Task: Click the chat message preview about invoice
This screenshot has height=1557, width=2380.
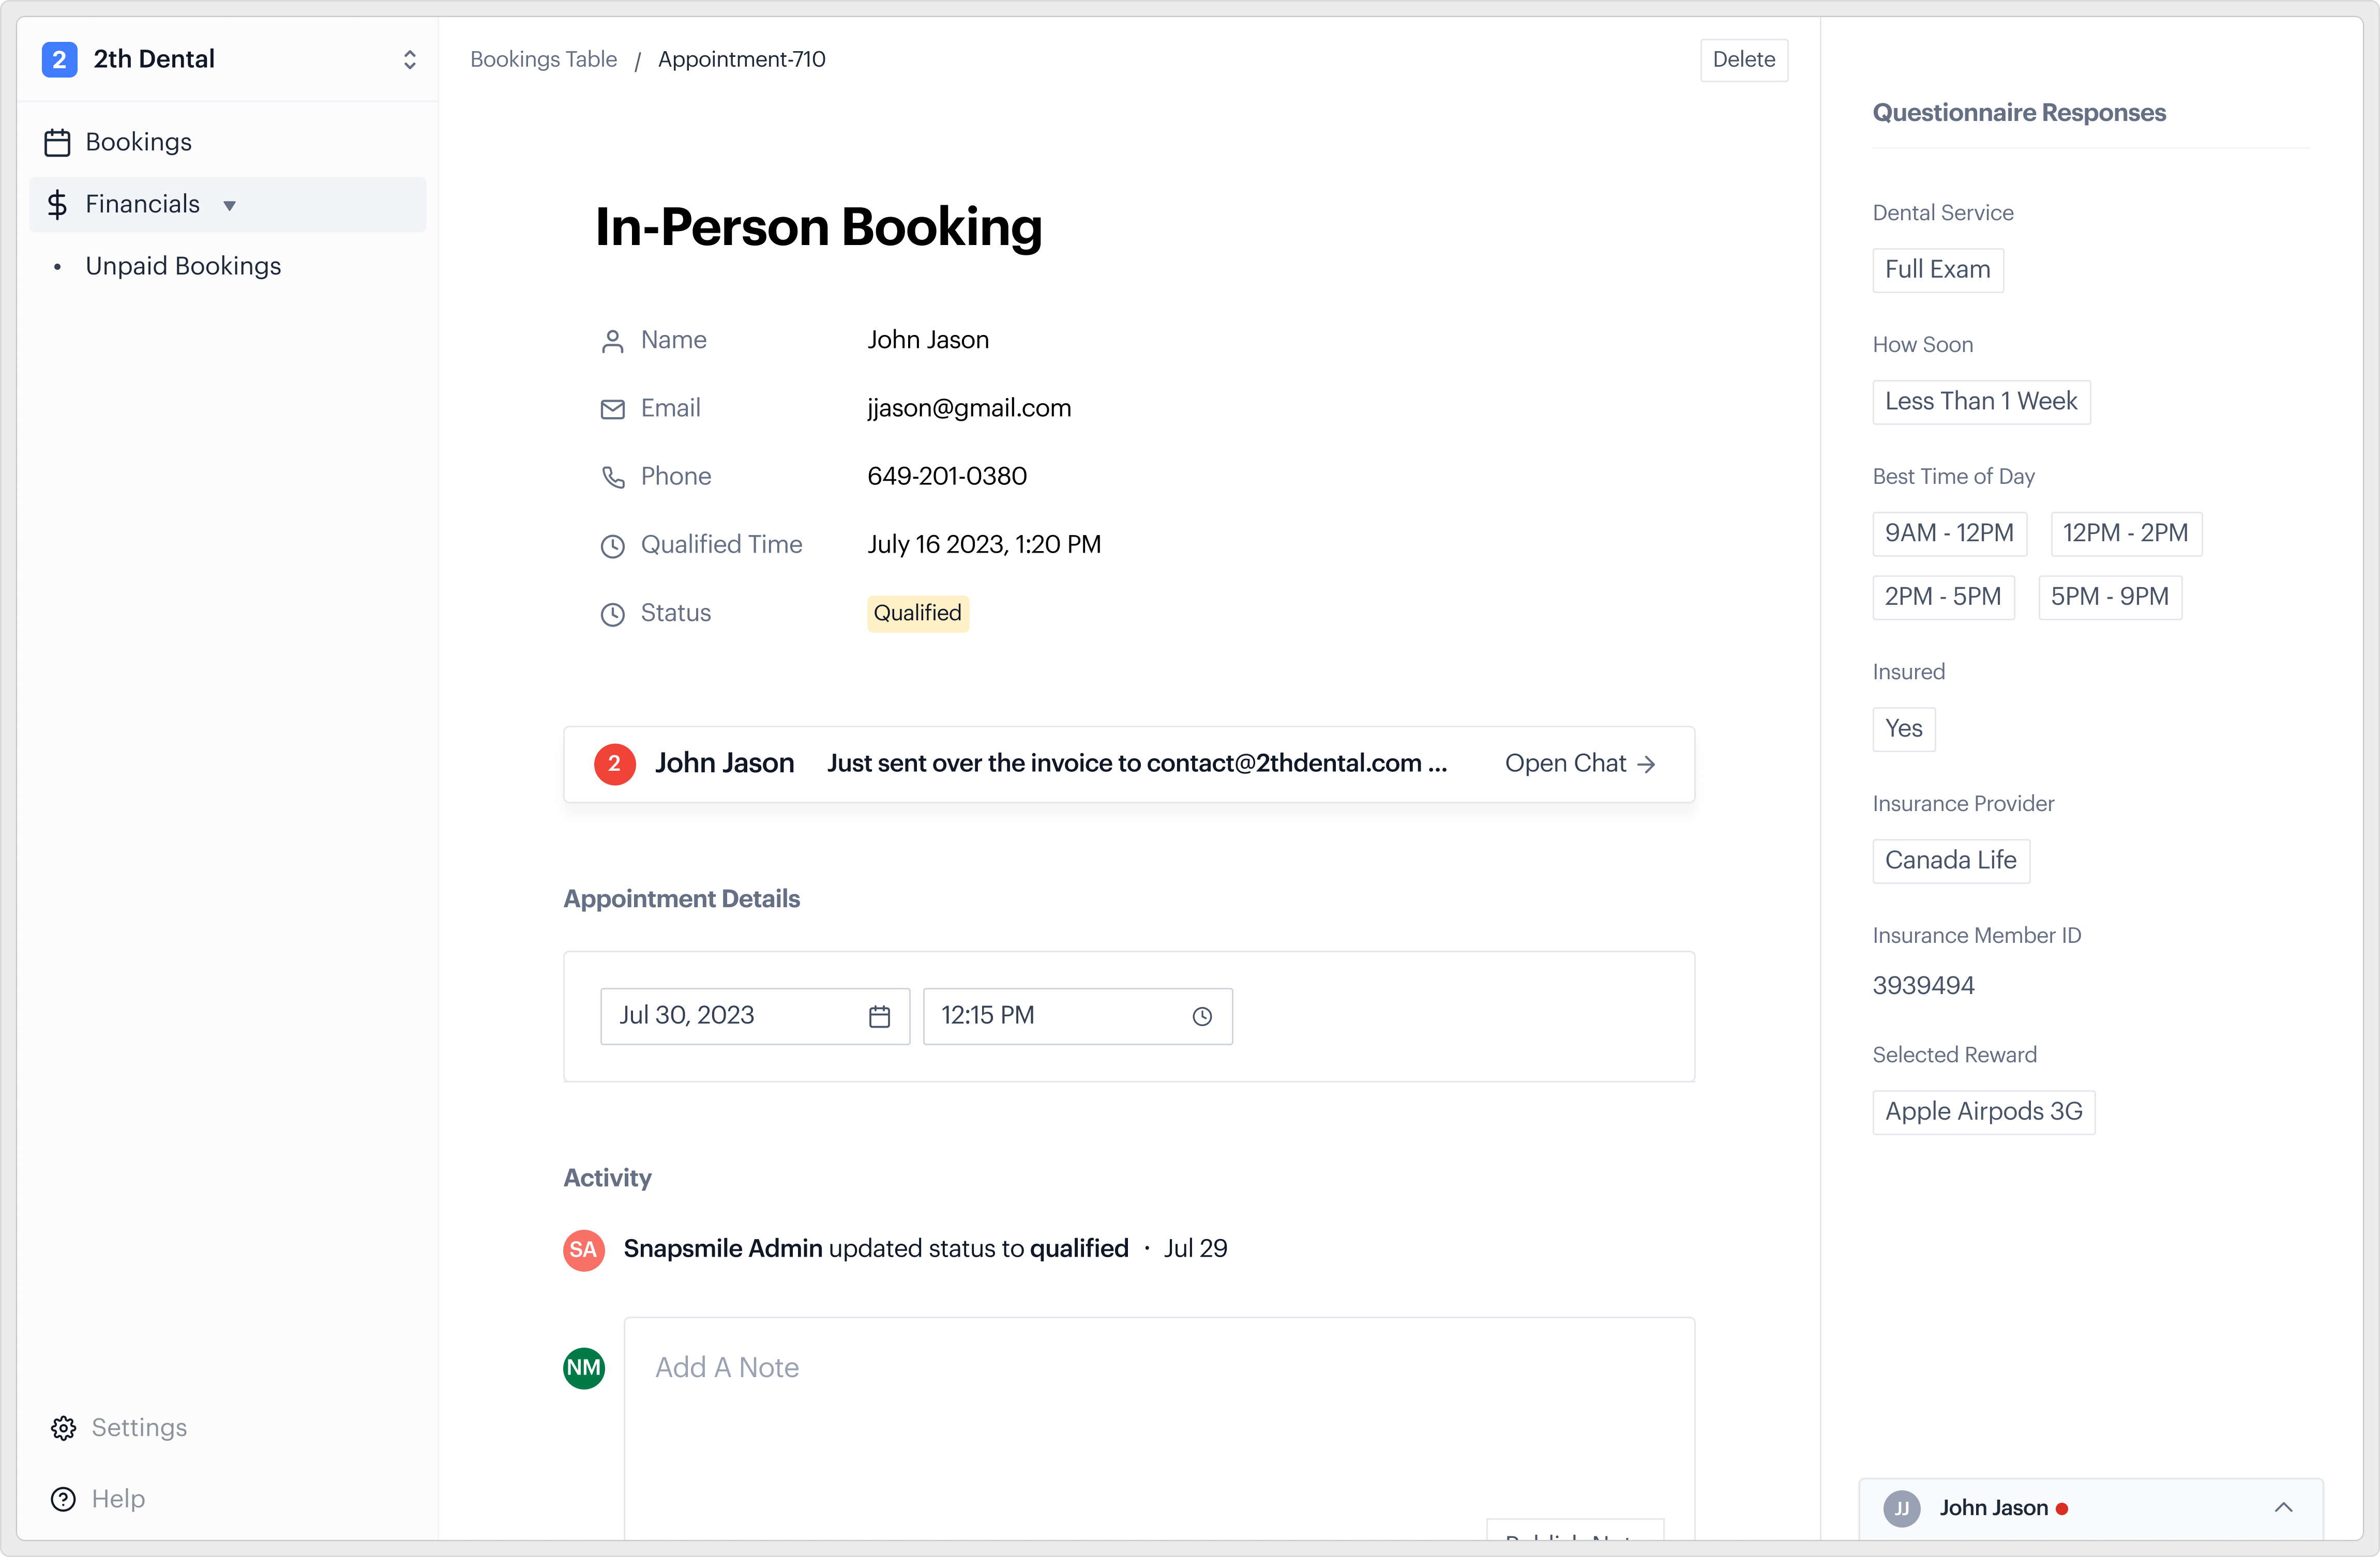Action: coord(1137,764)
